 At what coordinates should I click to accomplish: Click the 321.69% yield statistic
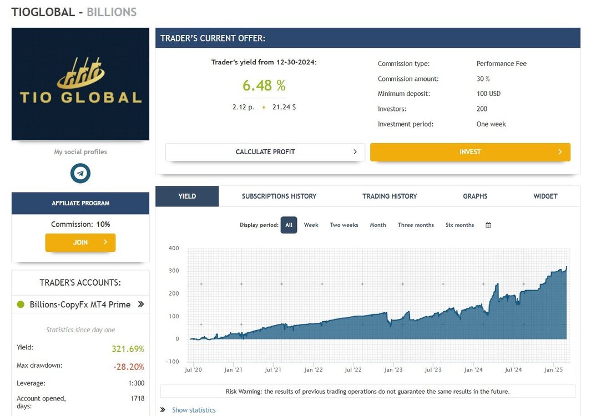click(128, 349)
